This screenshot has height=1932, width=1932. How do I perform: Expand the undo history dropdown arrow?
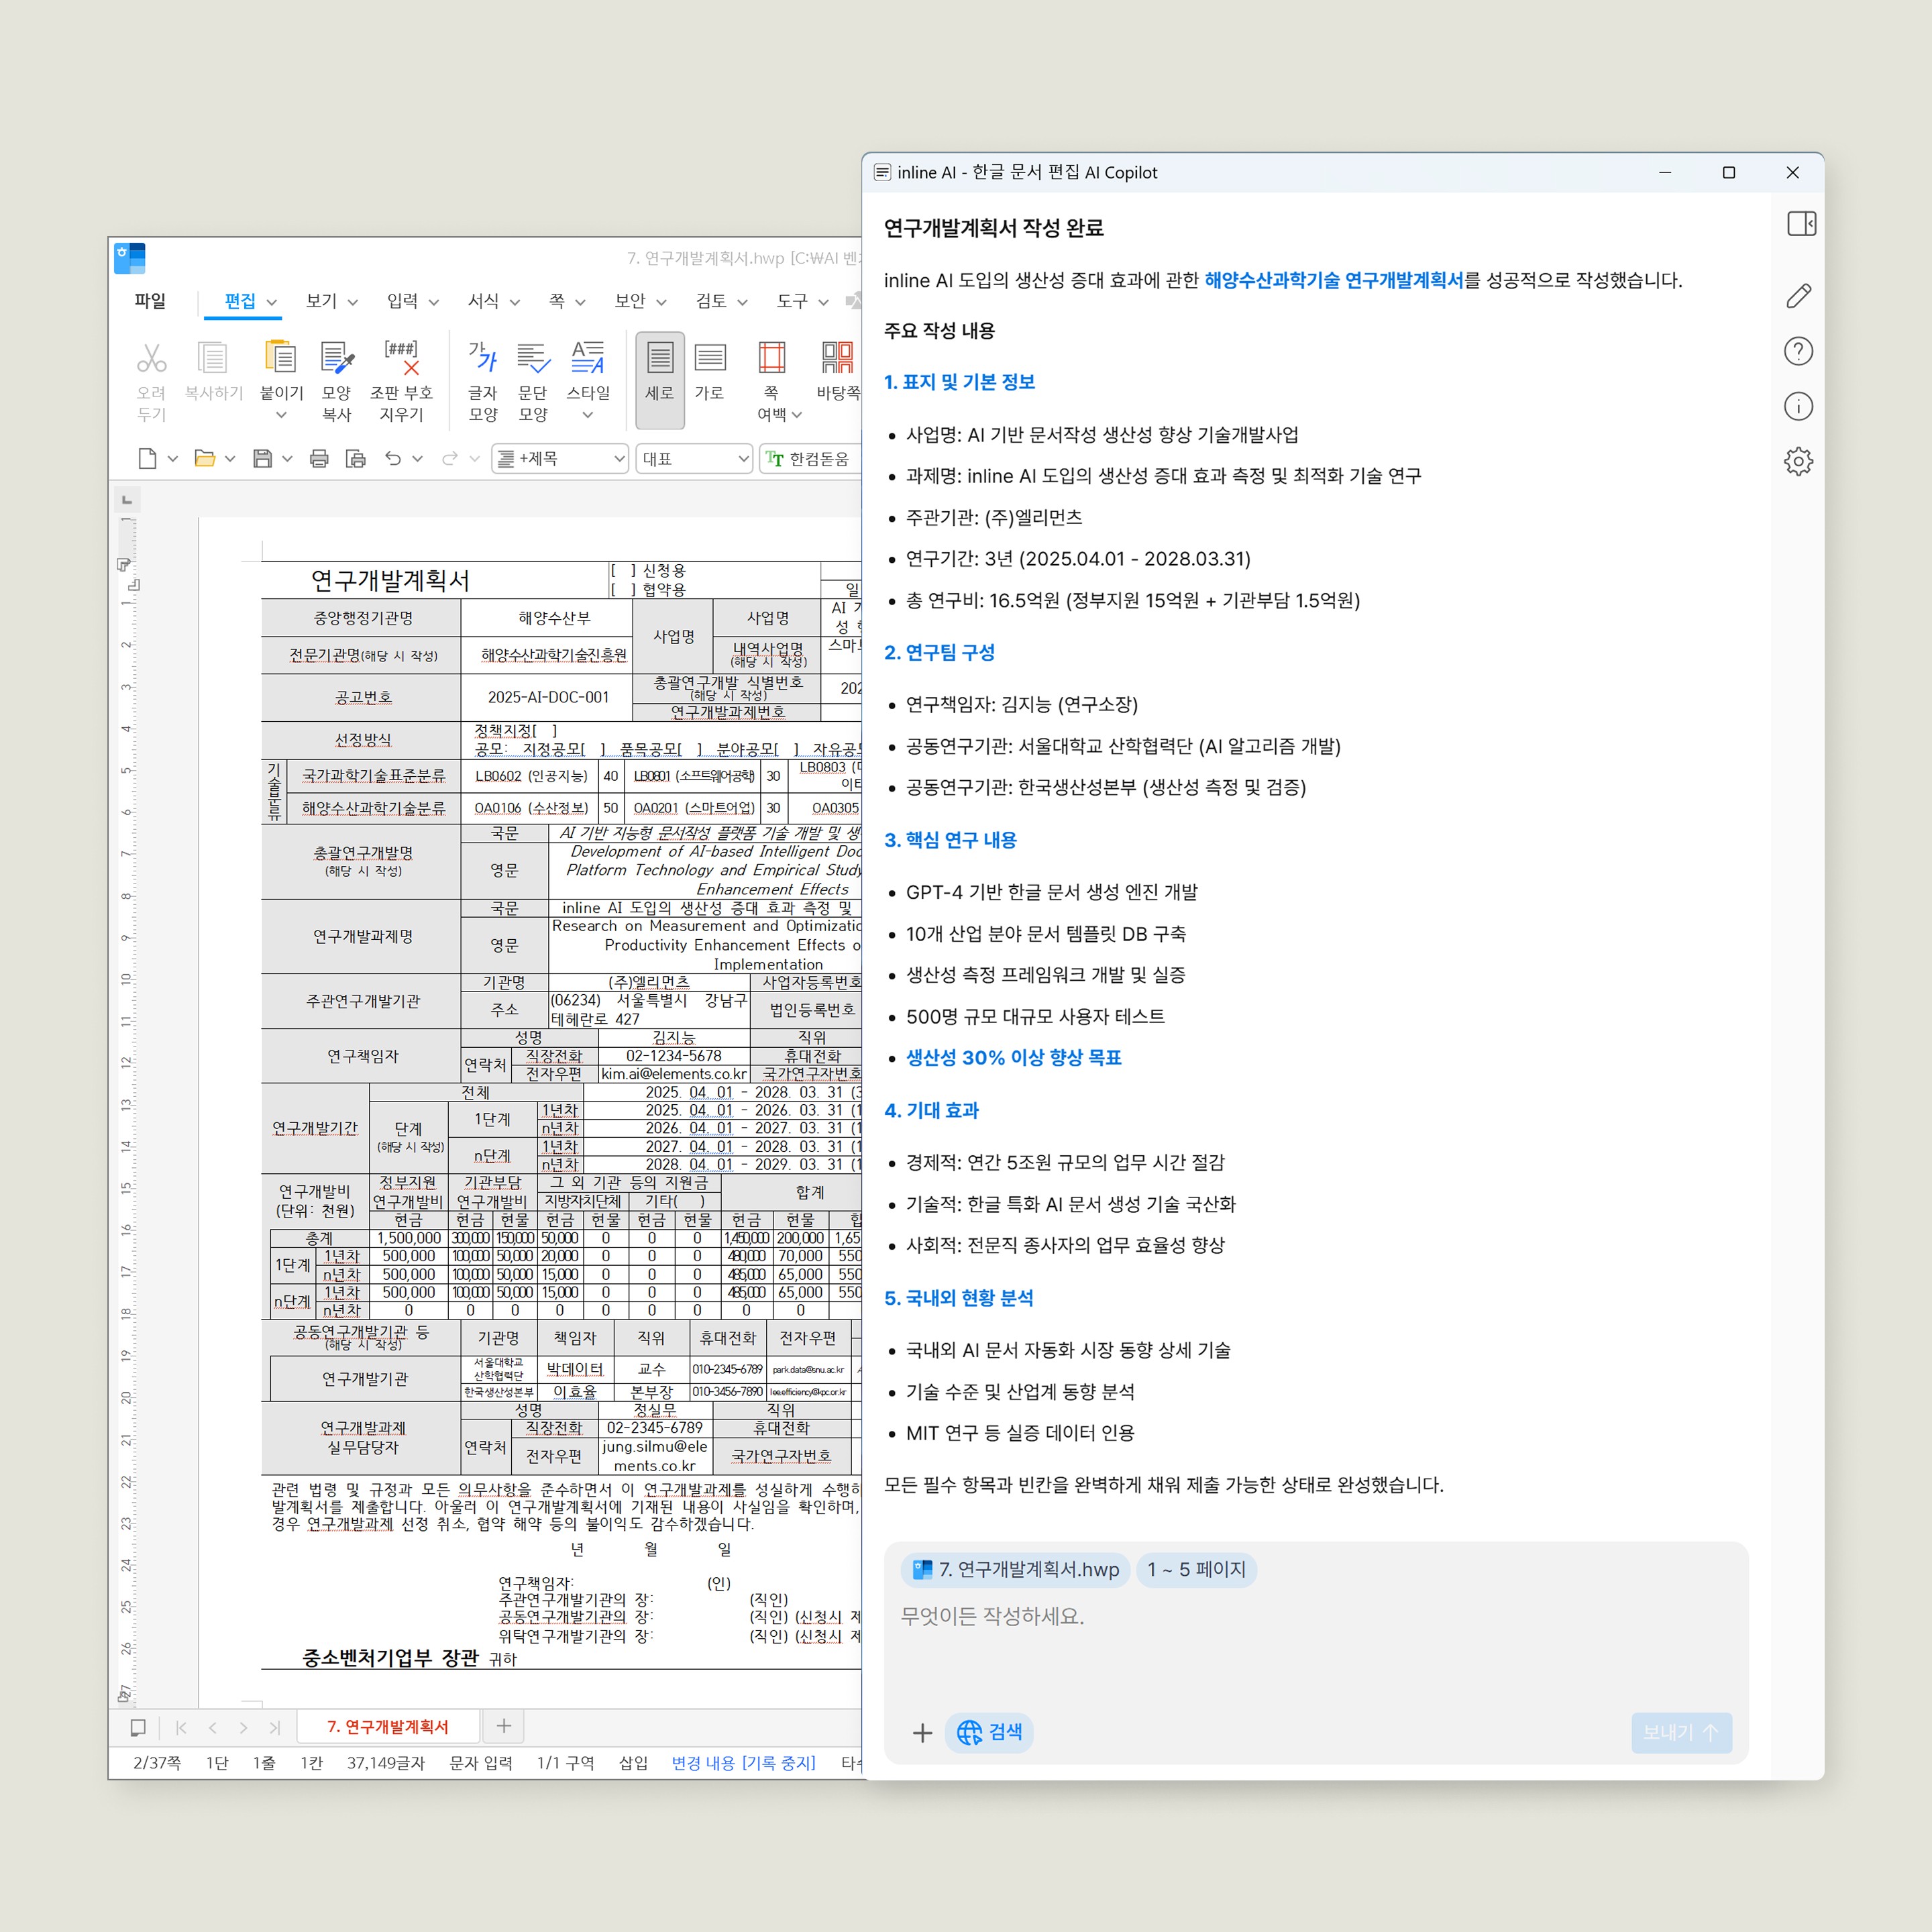418,459
